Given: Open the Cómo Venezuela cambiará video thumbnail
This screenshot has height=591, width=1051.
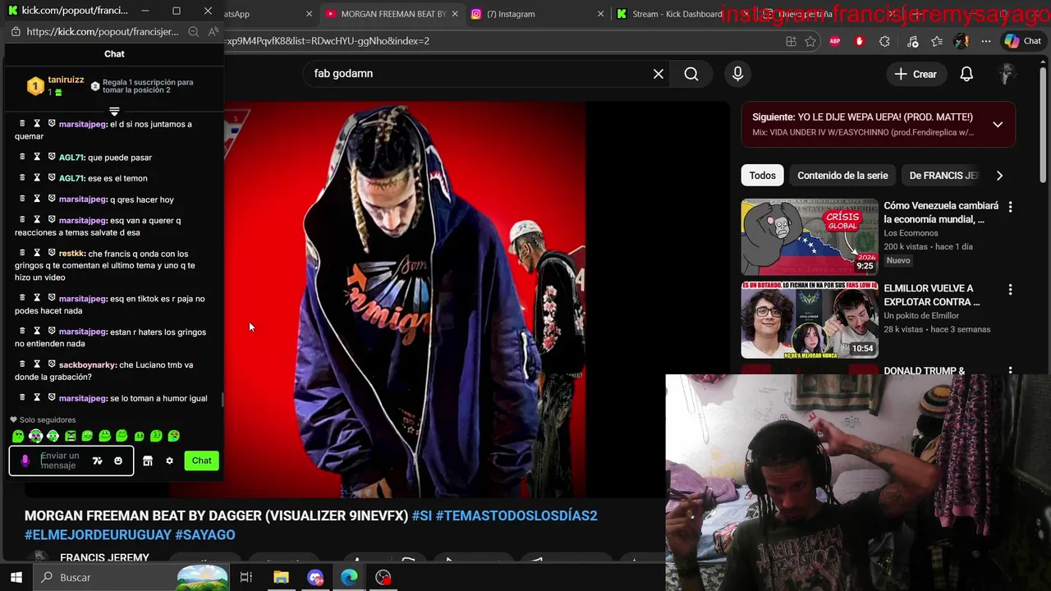Looking at the screenshot, I should 810,237.
